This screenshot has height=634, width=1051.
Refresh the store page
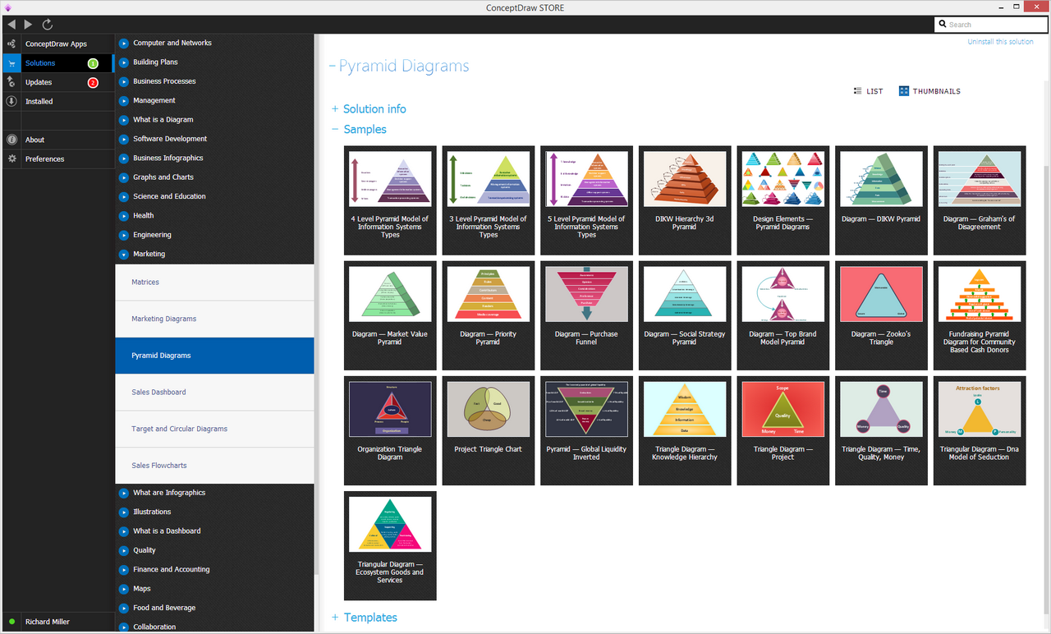(48, 25)
